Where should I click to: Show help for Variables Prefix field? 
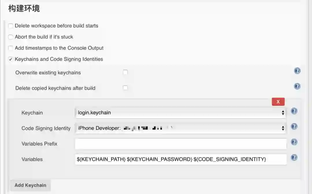(294, 142)
